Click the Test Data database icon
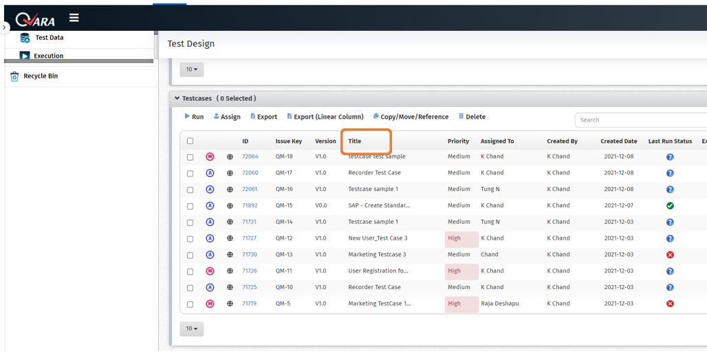 tap(25, 38)
